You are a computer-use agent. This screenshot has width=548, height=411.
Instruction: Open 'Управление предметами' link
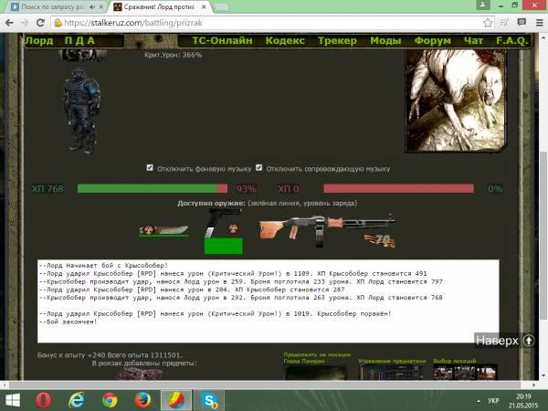point(391,362)
